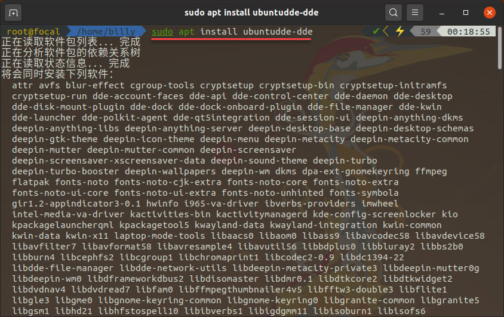Click the green checkmark status icon
Screen dimensions: 504x317
[376, 31]
